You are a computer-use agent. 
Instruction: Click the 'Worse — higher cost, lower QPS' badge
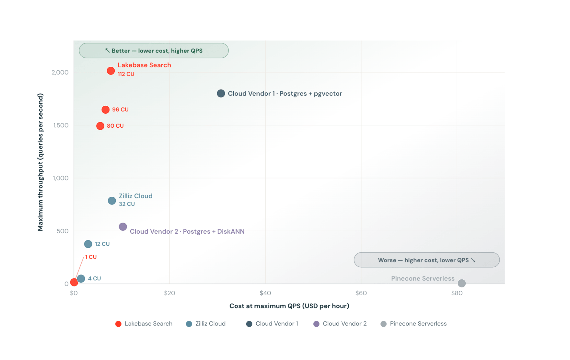[x=427, y=260]
